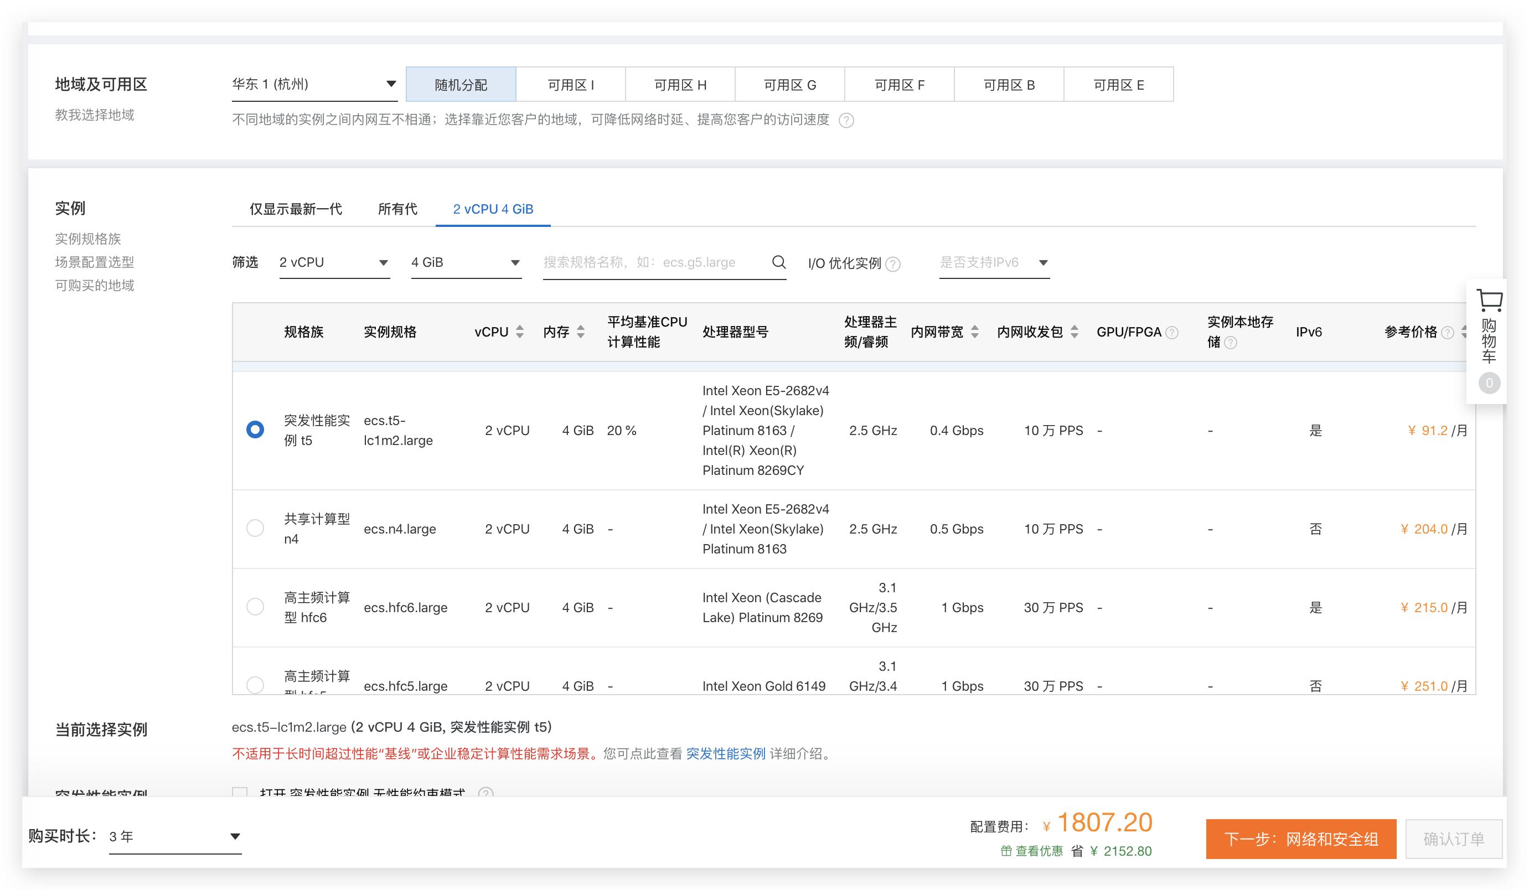The width and height of the screenshot is (1529, 890).
Task: Select 可用区 H zone button
Action: (680, 85)
